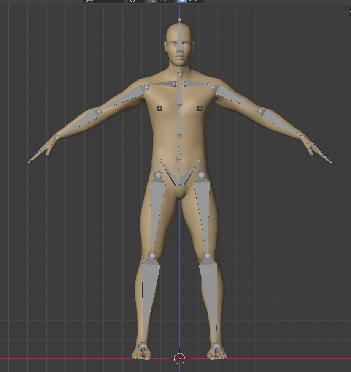
Task: Select the wrist joint sphere on the left arm
Action: click(x=57, y=137)
